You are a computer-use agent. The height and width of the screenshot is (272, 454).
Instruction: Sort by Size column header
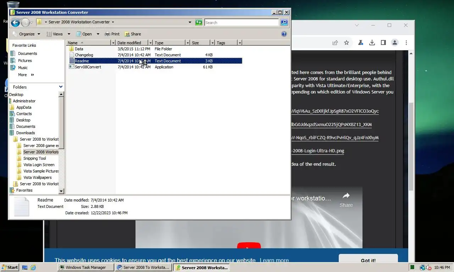pyautogui.click(x=200, y=43)
